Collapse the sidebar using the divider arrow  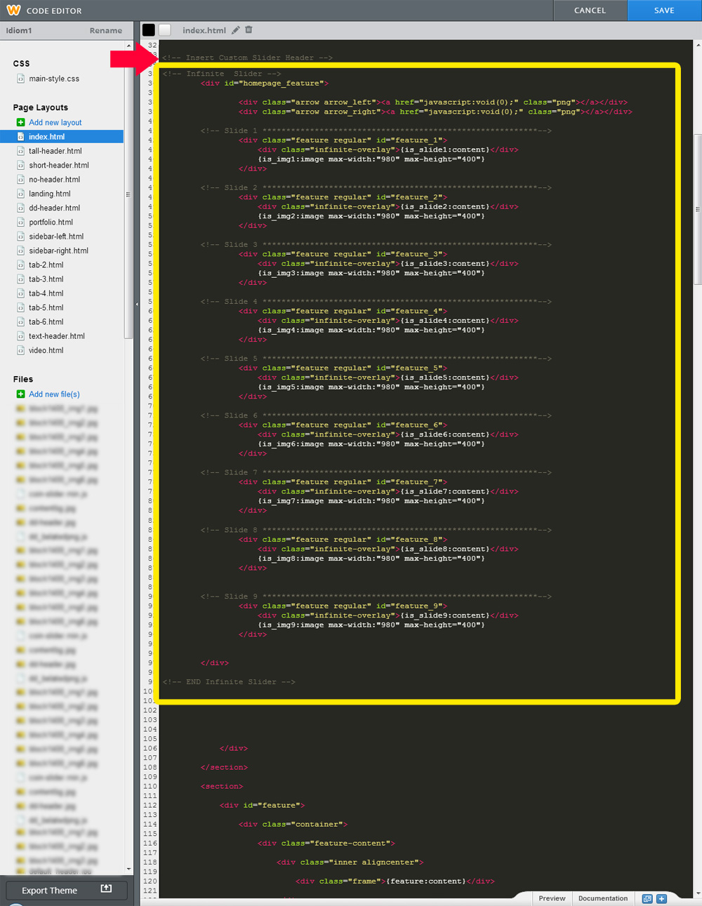[x=136, y=305]
